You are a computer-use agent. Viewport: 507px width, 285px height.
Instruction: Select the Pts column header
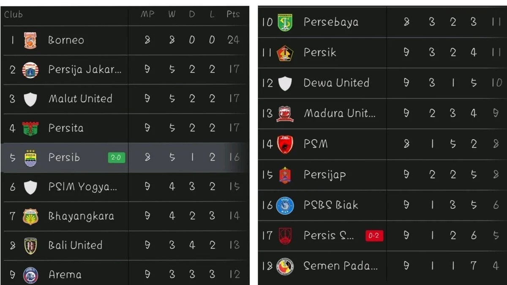[233, 14]
